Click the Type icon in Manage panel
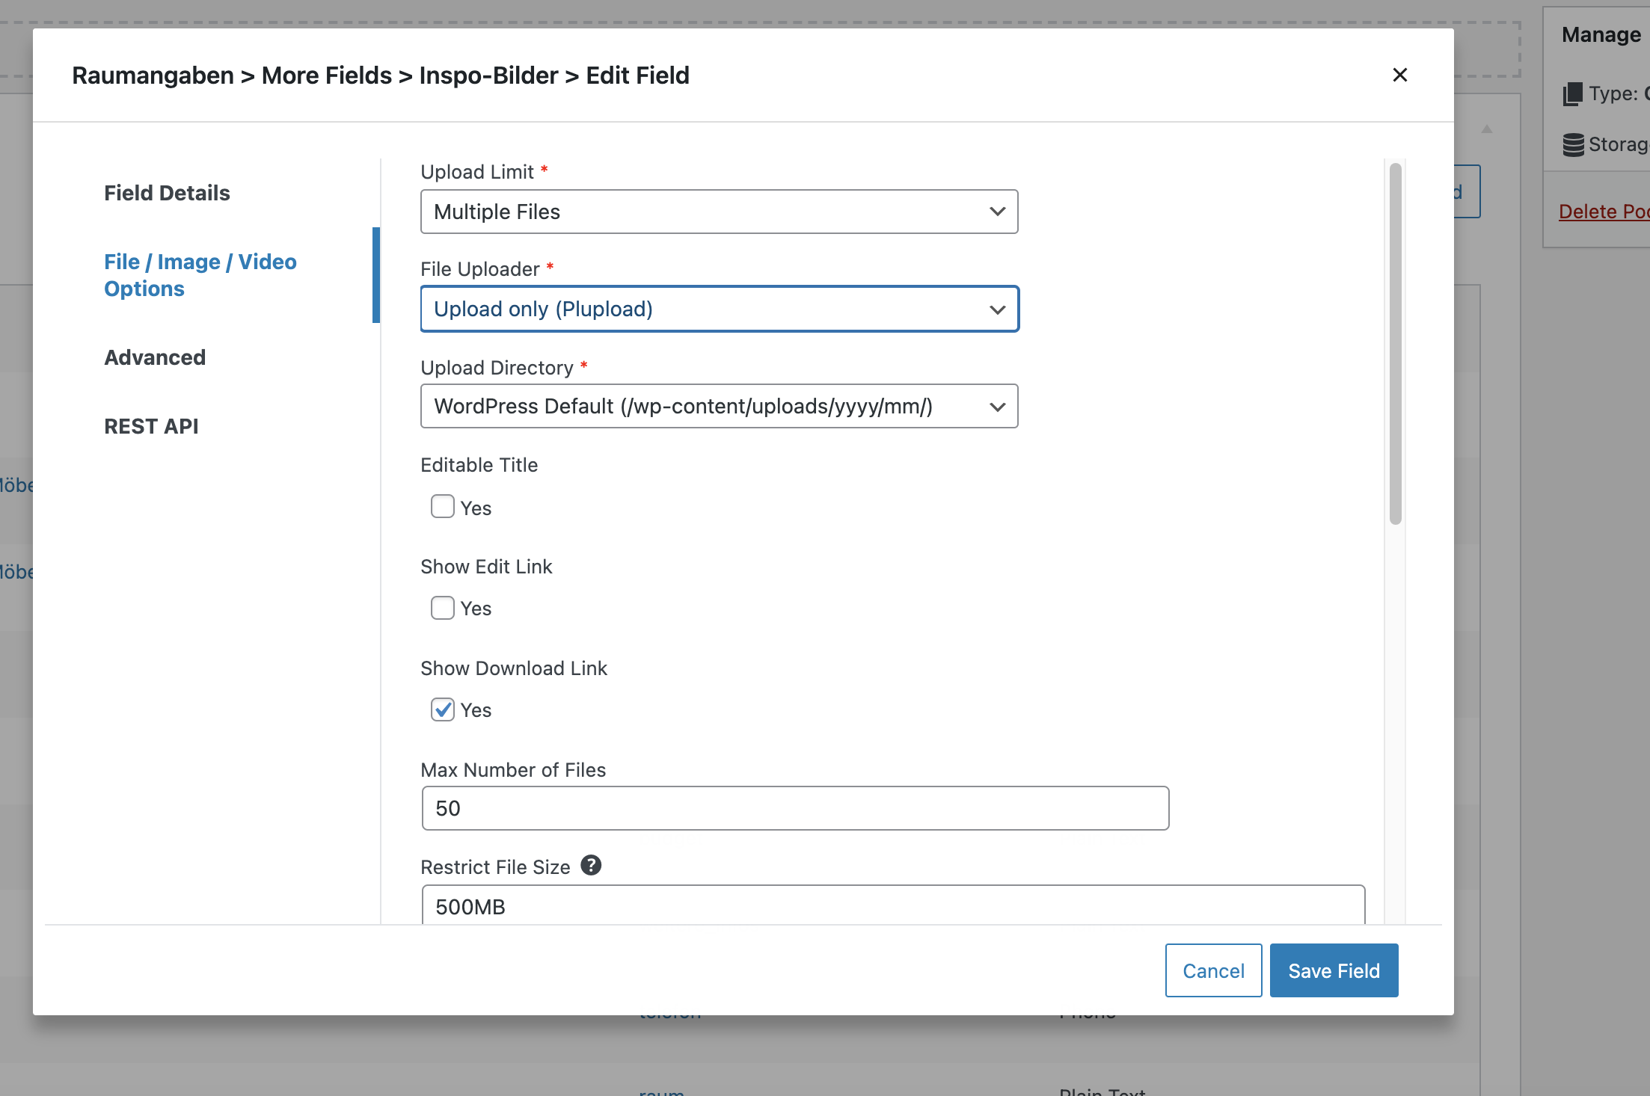Screen dimensions: 1650x1096 pos(1574,93)
